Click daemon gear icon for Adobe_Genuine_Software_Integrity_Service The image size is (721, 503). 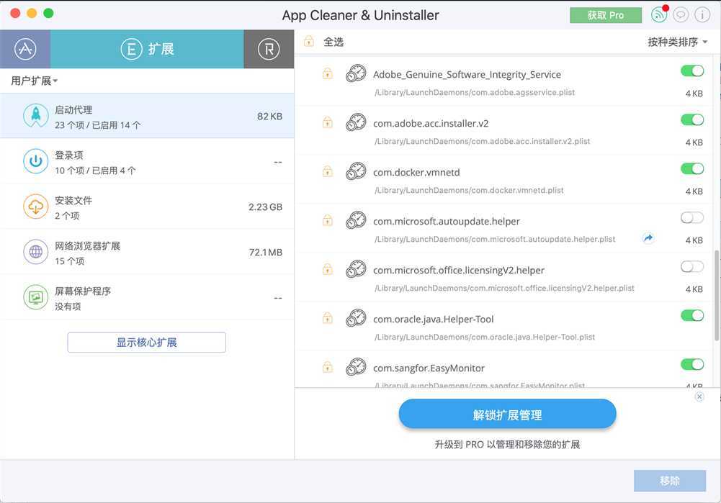(356, 73)
